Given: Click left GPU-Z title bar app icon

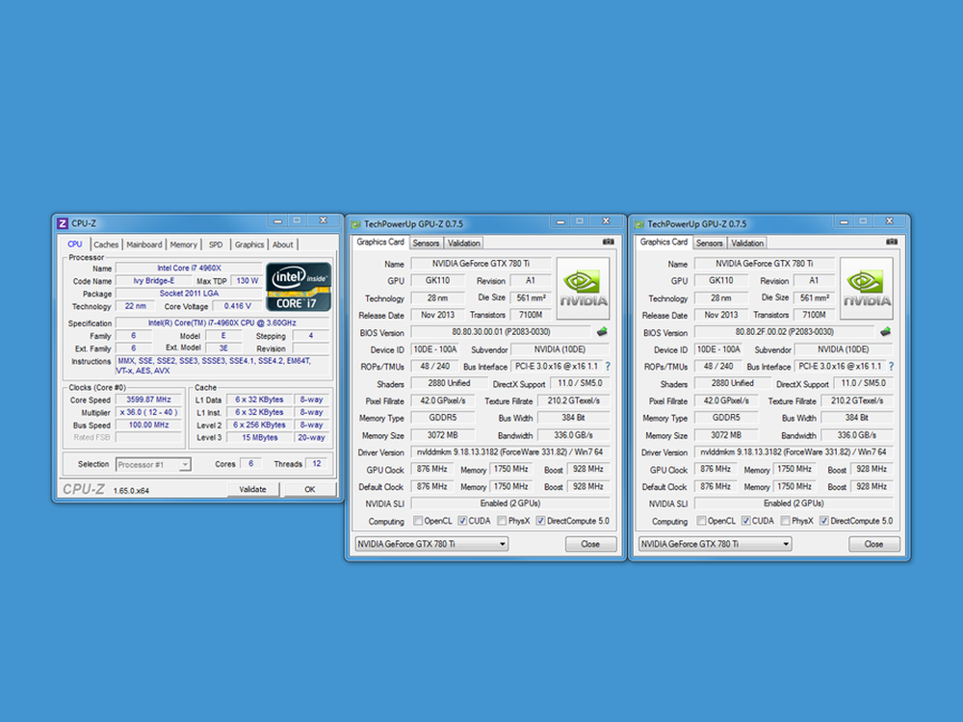Looking at the screenshot, I should click(355, 224).
